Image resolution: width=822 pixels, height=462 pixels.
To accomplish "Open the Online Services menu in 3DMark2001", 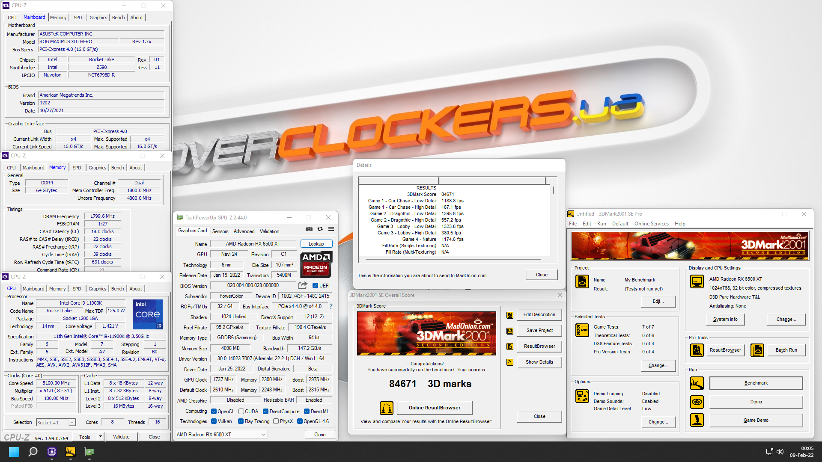I will 651,224.
